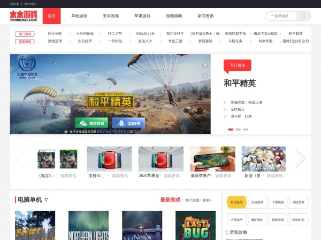Open the 全民枪王 link
Screen dimensions: 321x240
pos(238,109)
